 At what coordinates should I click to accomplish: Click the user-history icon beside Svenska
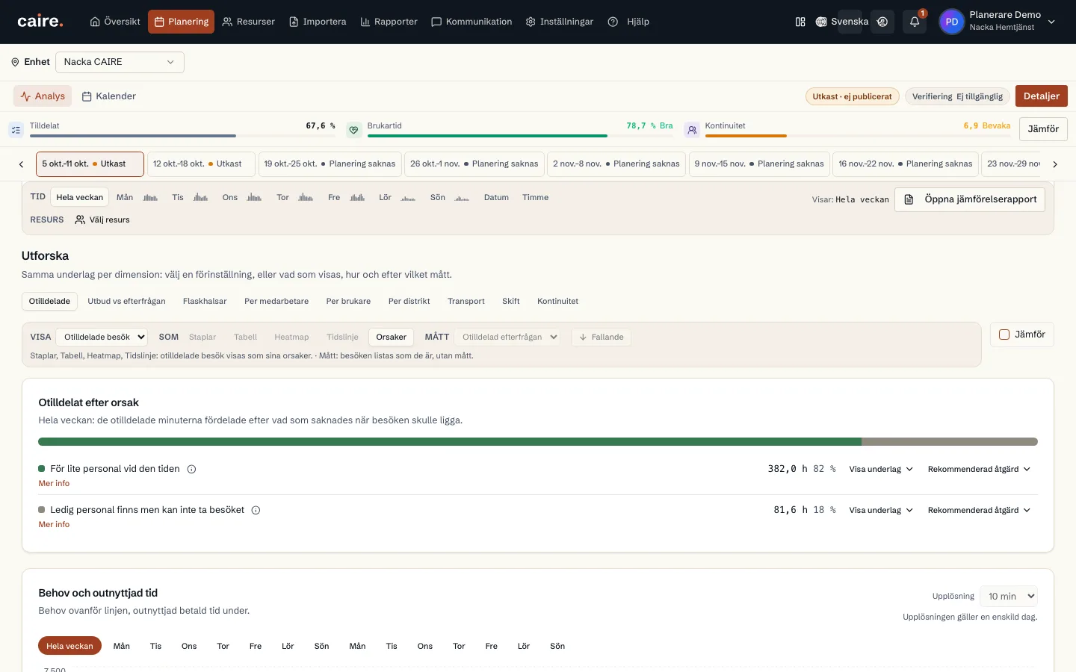882,22
